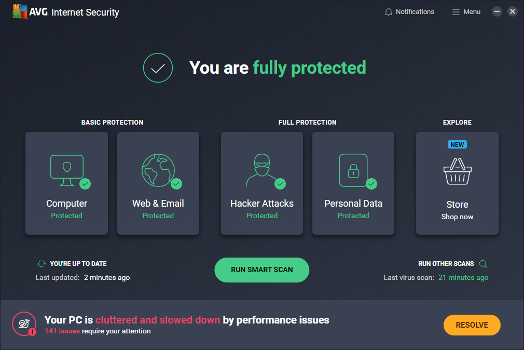Click the update refresh arrows icon
524x350 pixels.
42,263
